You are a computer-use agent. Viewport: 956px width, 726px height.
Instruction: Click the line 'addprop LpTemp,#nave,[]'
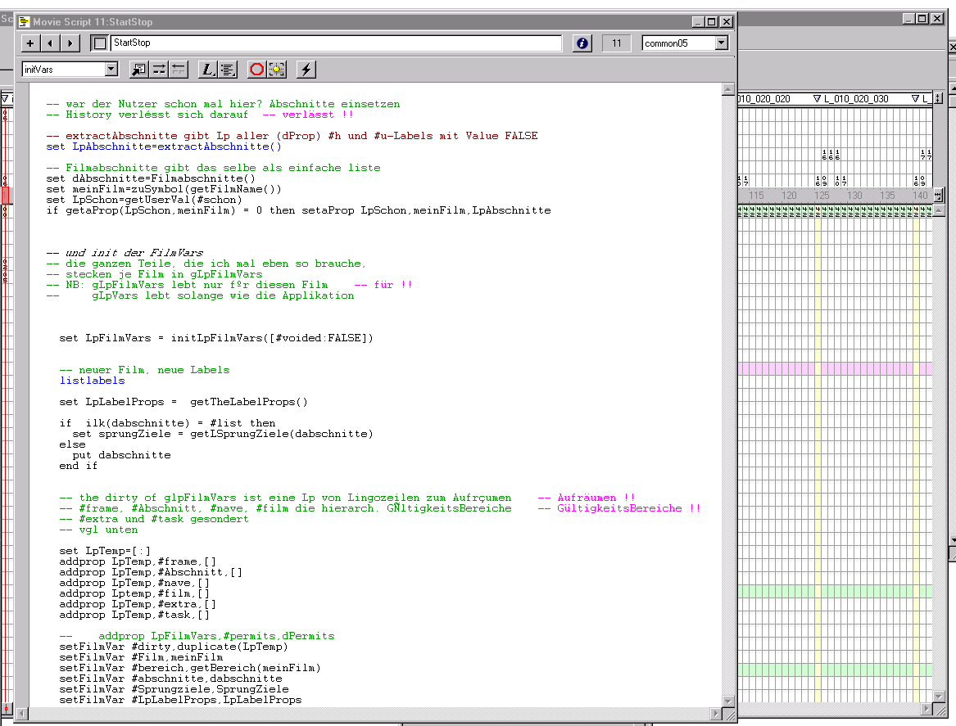pos(134,583)
